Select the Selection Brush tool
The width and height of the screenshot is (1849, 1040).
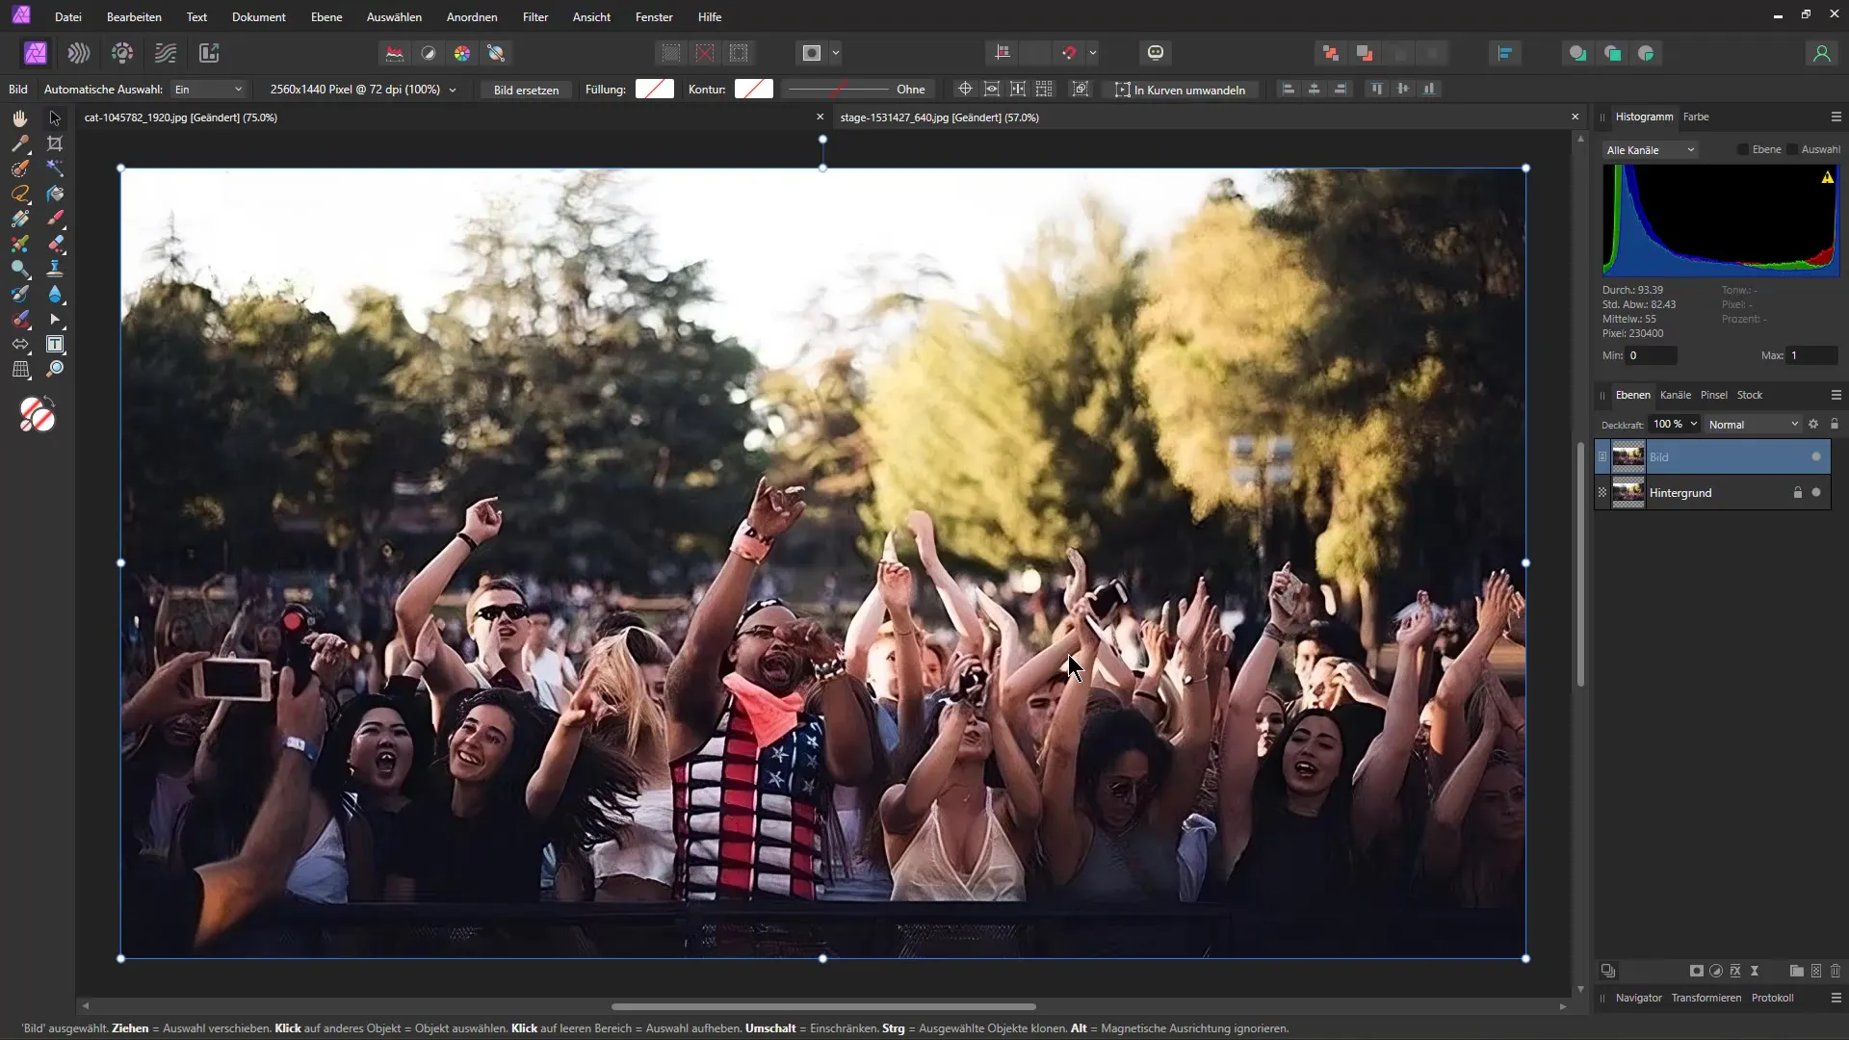point(20,169)
